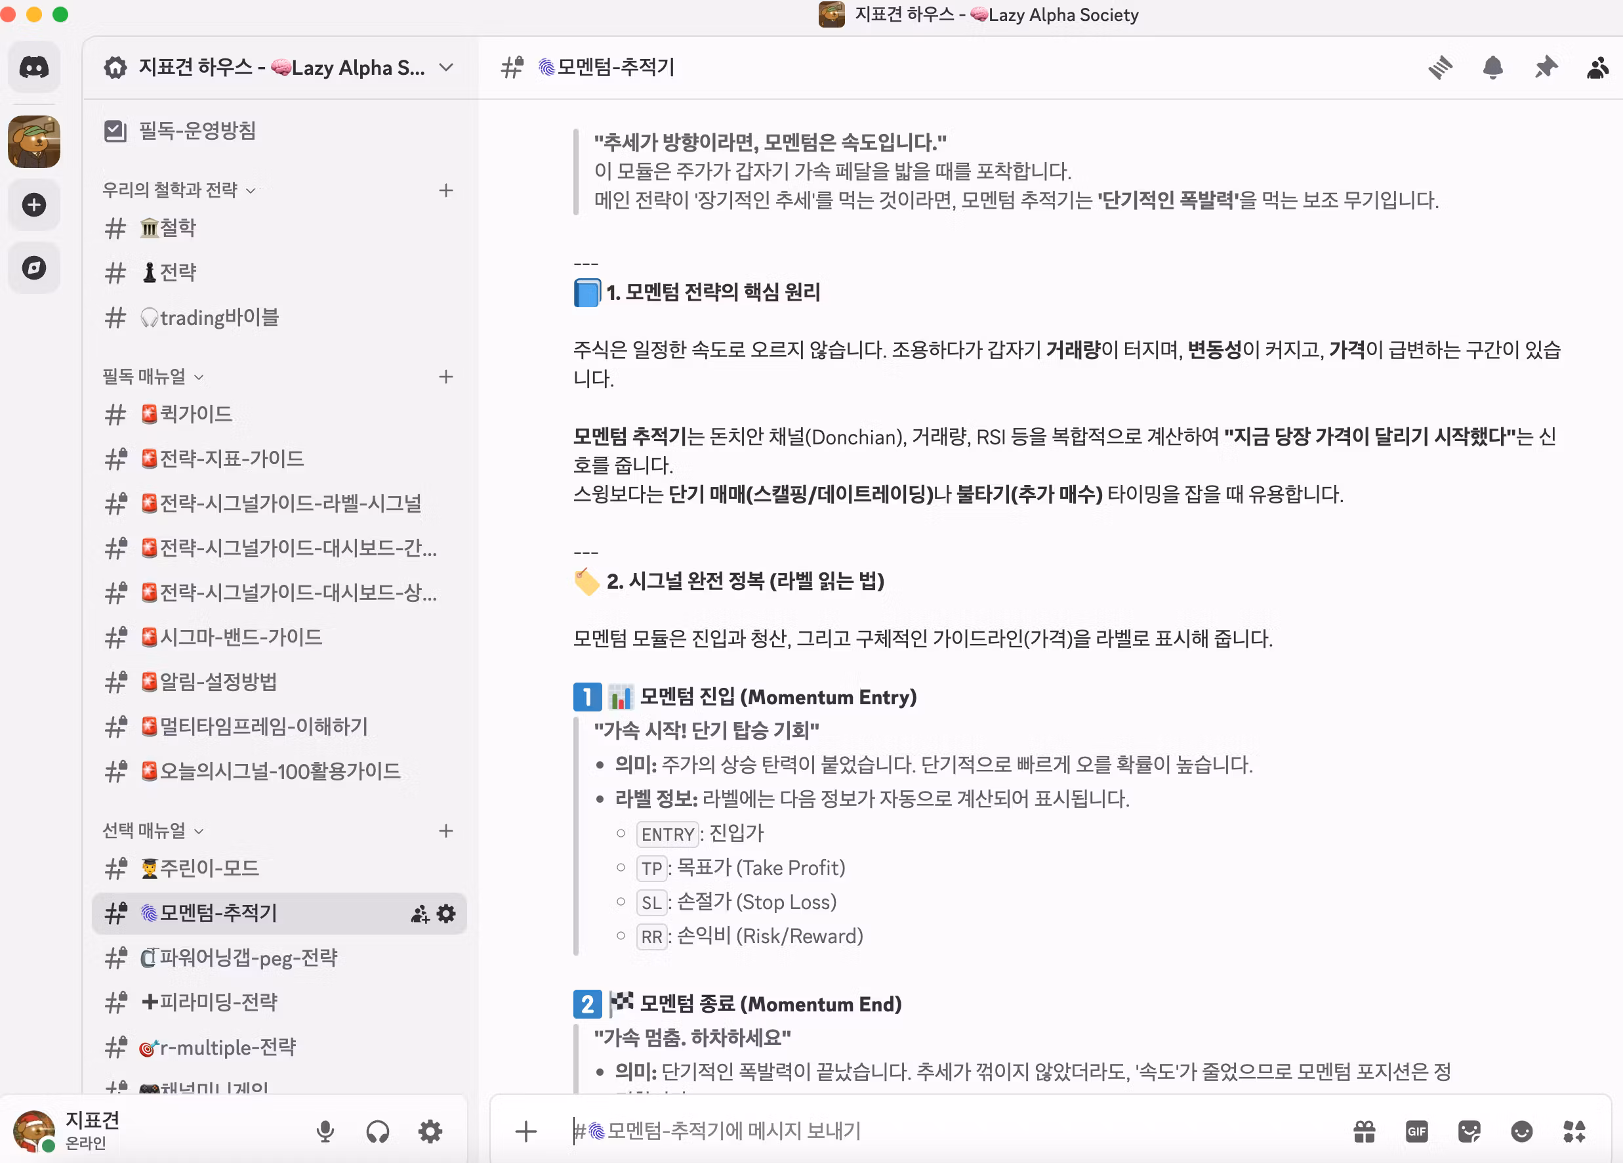Open the gift icon in message bar
Screen dimensions: 1623x1163
[x=1365, y=1131]
